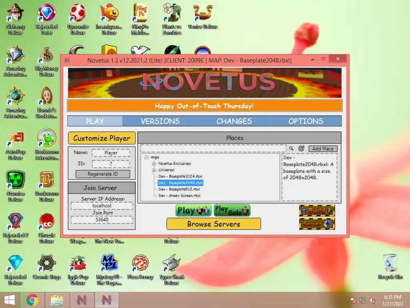Click the Build button
Screen dimensions: 410x308
click(x=317, y=211)
